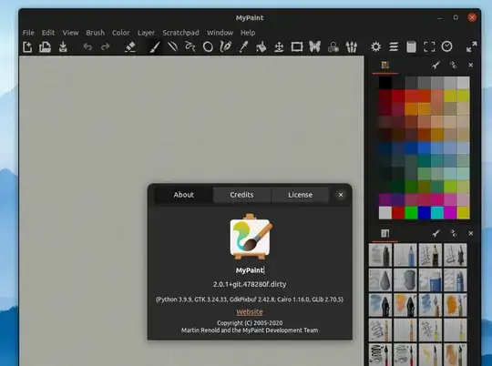
Task: Open the brushes cup icon in toolbar
Action: tap(352, 47)
